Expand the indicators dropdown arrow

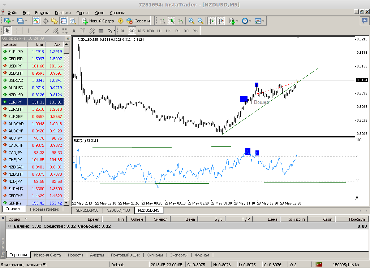(237, 21)
